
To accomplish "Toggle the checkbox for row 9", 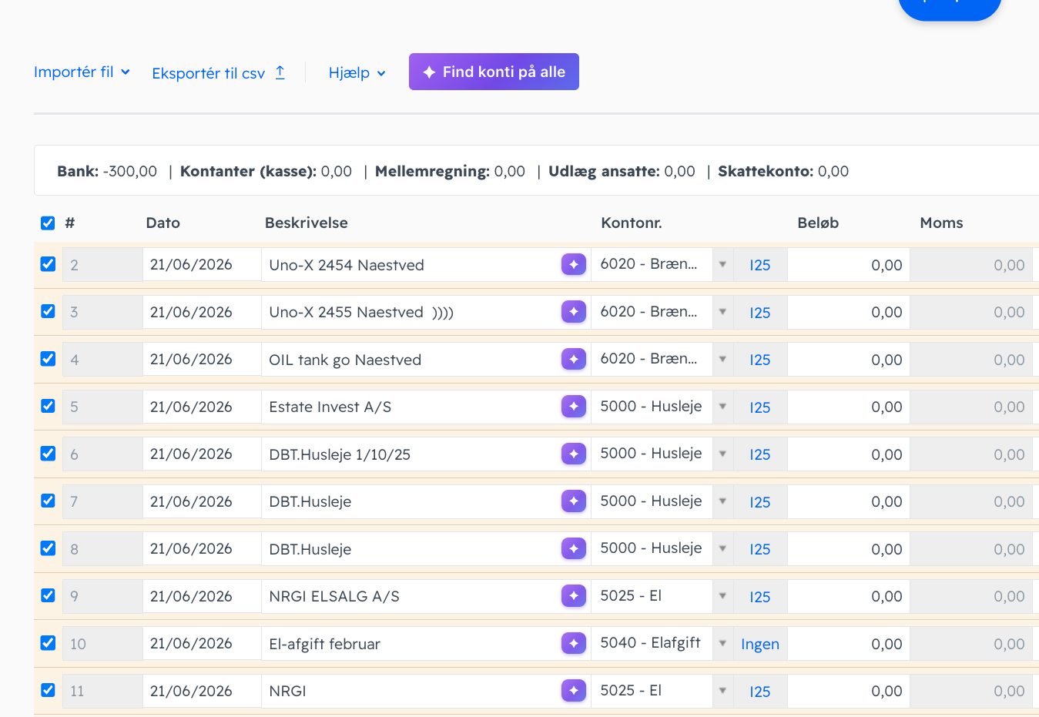I will coord(48,595).
